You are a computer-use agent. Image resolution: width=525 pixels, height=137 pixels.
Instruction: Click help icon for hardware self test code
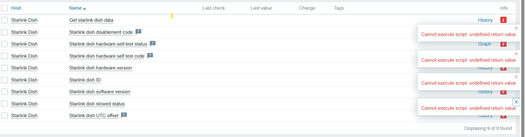pos(150,55)
